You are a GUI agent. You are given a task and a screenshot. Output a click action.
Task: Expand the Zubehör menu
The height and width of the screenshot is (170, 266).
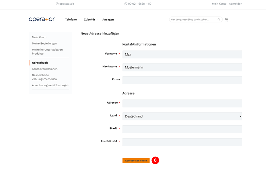point(90,20)
